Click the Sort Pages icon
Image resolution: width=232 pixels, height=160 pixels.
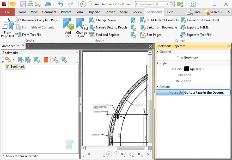pyautogui.click(x=143, y=35)
